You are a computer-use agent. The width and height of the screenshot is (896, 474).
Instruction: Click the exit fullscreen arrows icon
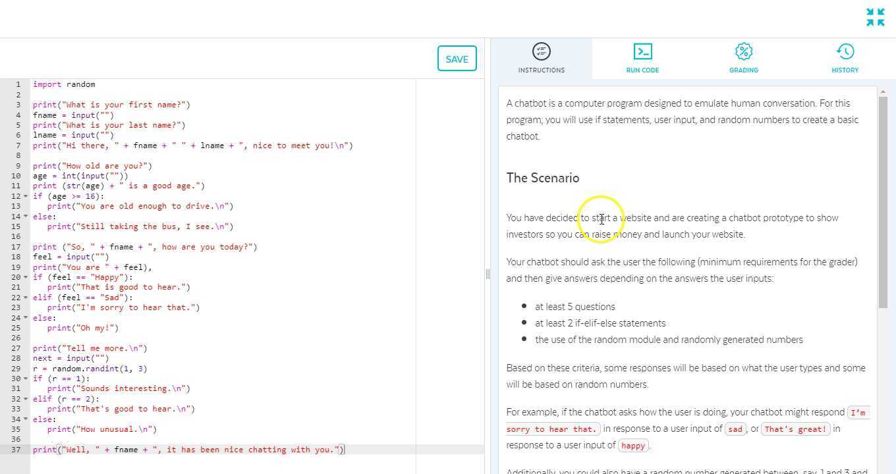coord(876,17)
